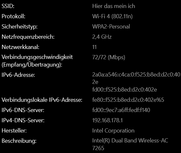Image resolution: width=181 pixels, height=153 pixels.
Task: Click the fd00::f525:b8ed:d2c0:402e address line
Action: (125, 90)
